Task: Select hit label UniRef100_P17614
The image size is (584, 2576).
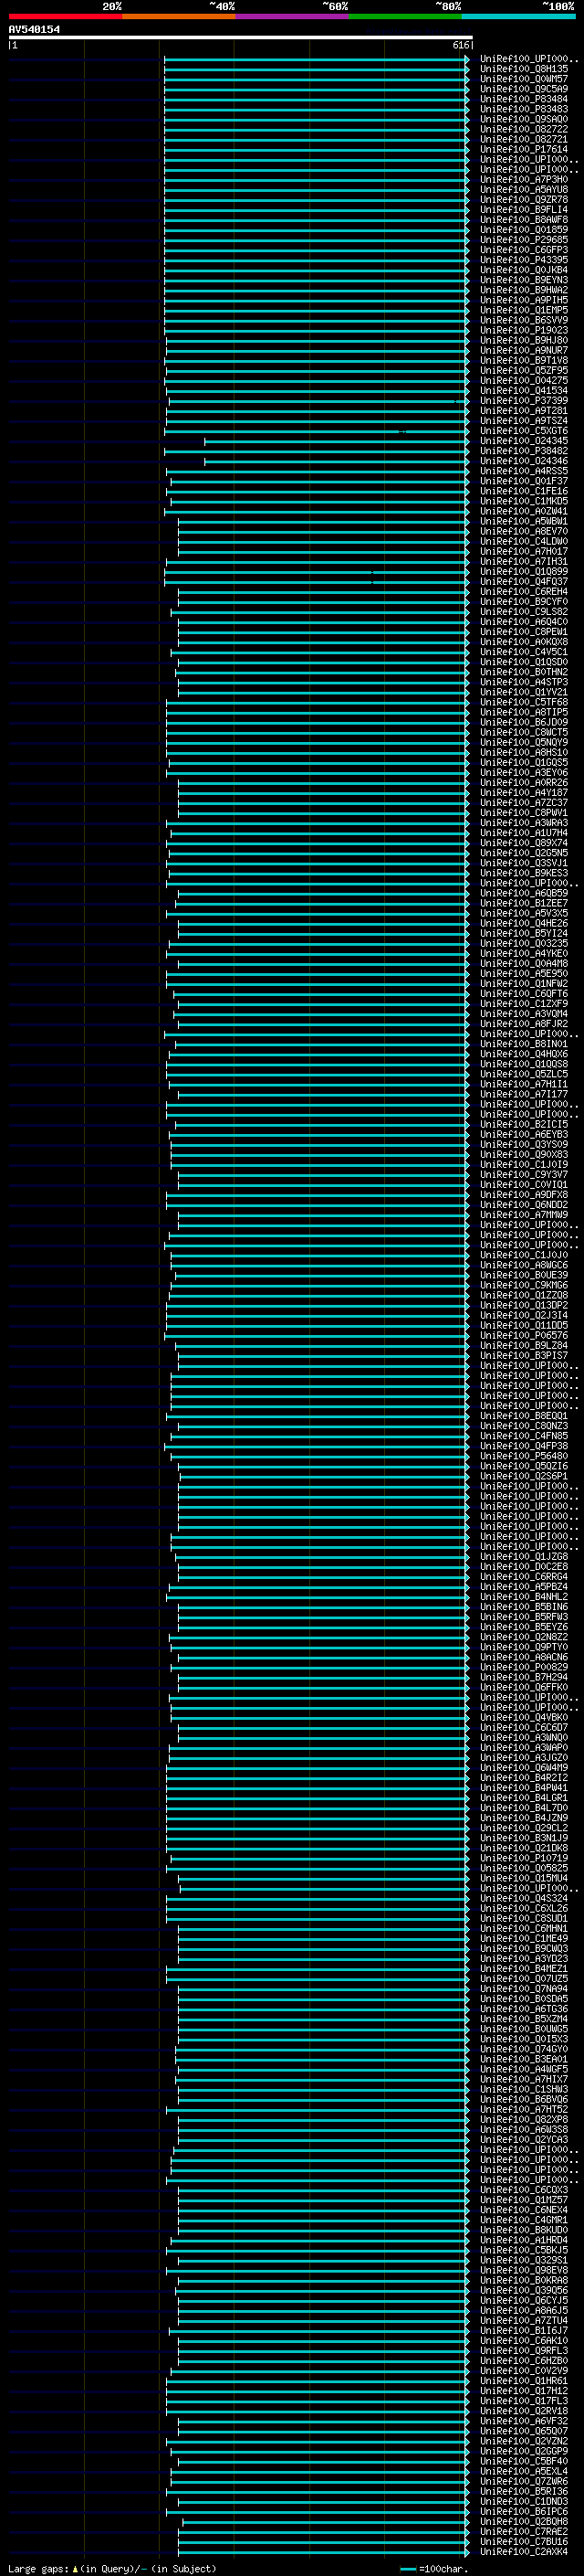Action: pyautogui.click(x=524, y=149)
